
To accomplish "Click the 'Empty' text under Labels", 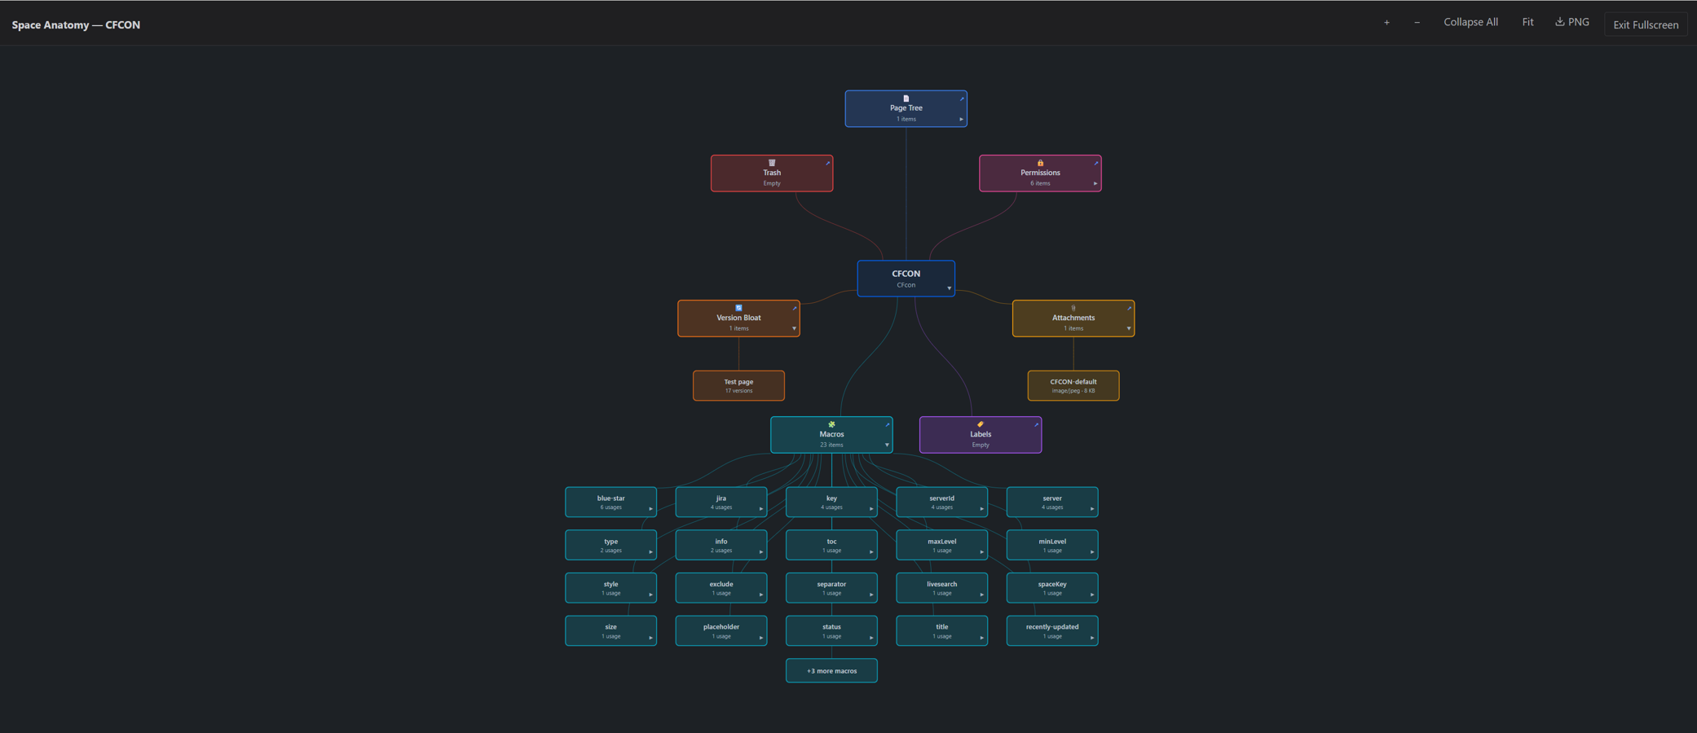I will [x=981, y=445].
